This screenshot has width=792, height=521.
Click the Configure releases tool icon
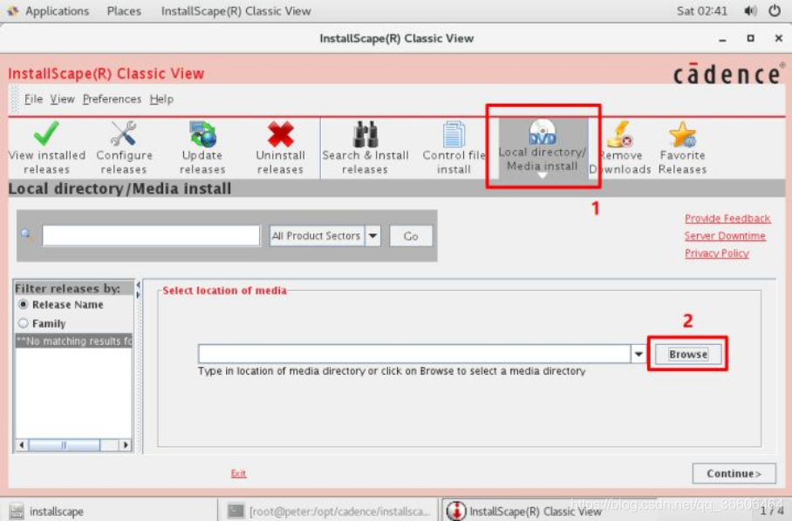point(123,136)
